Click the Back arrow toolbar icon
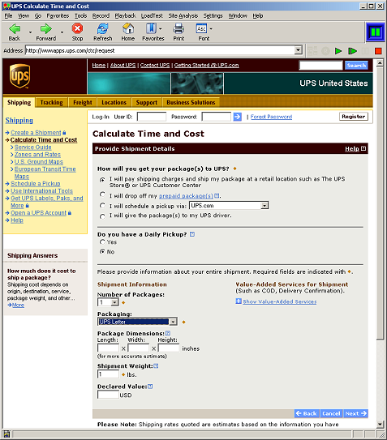Image resolution: width=387 pixels, height=440 pixels. tap(15, 28)
